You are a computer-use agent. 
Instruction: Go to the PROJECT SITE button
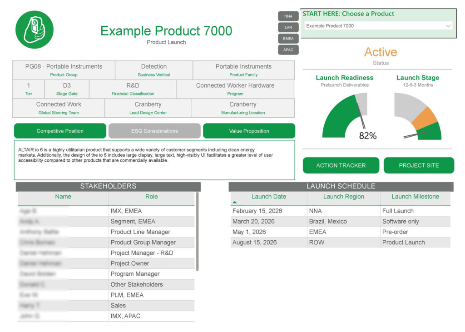[419, 165]
